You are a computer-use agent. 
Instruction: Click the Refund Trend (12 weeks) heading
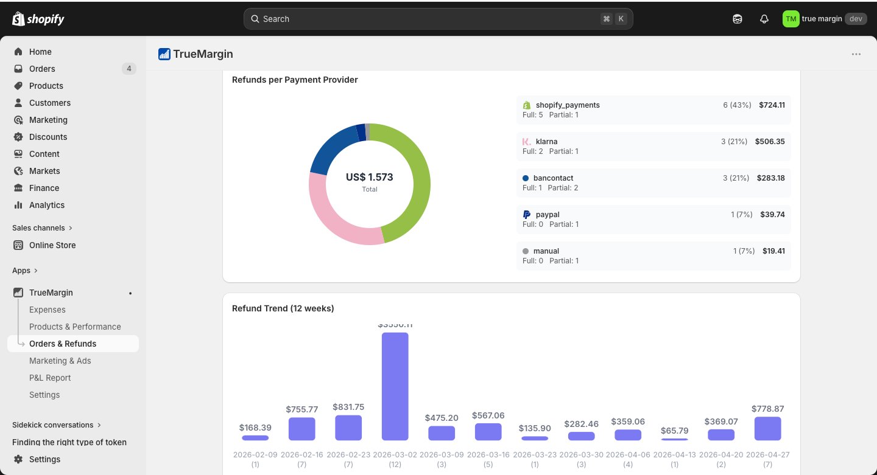click(283, 308)
